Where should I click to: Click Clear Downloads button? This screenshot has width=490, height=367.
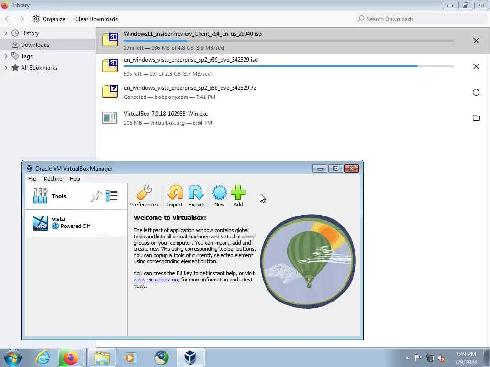point(96,19)
